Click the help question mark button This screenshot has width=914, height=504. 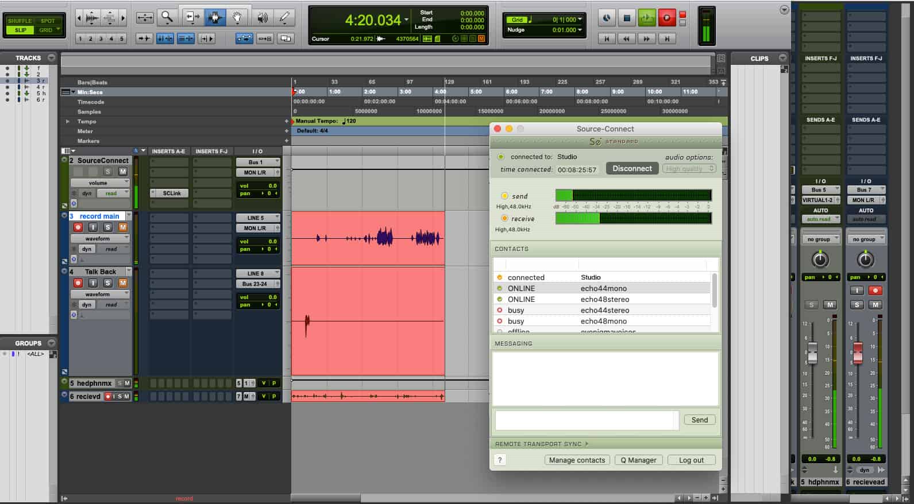500,460
